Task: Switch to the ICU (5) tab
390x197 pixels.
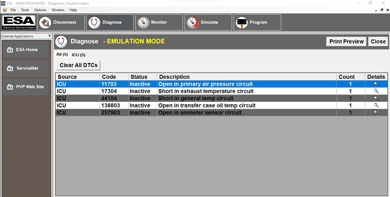Action: point(78,55)
